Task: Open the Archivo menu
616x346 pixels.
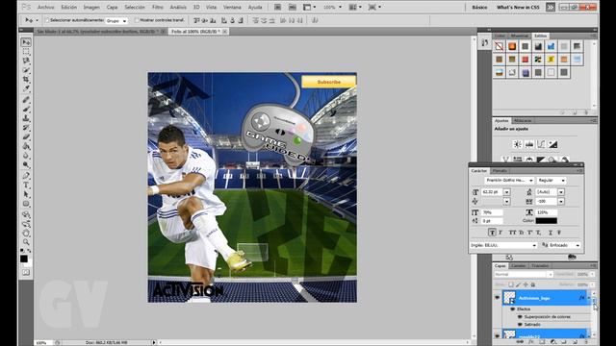Action: 45,7
